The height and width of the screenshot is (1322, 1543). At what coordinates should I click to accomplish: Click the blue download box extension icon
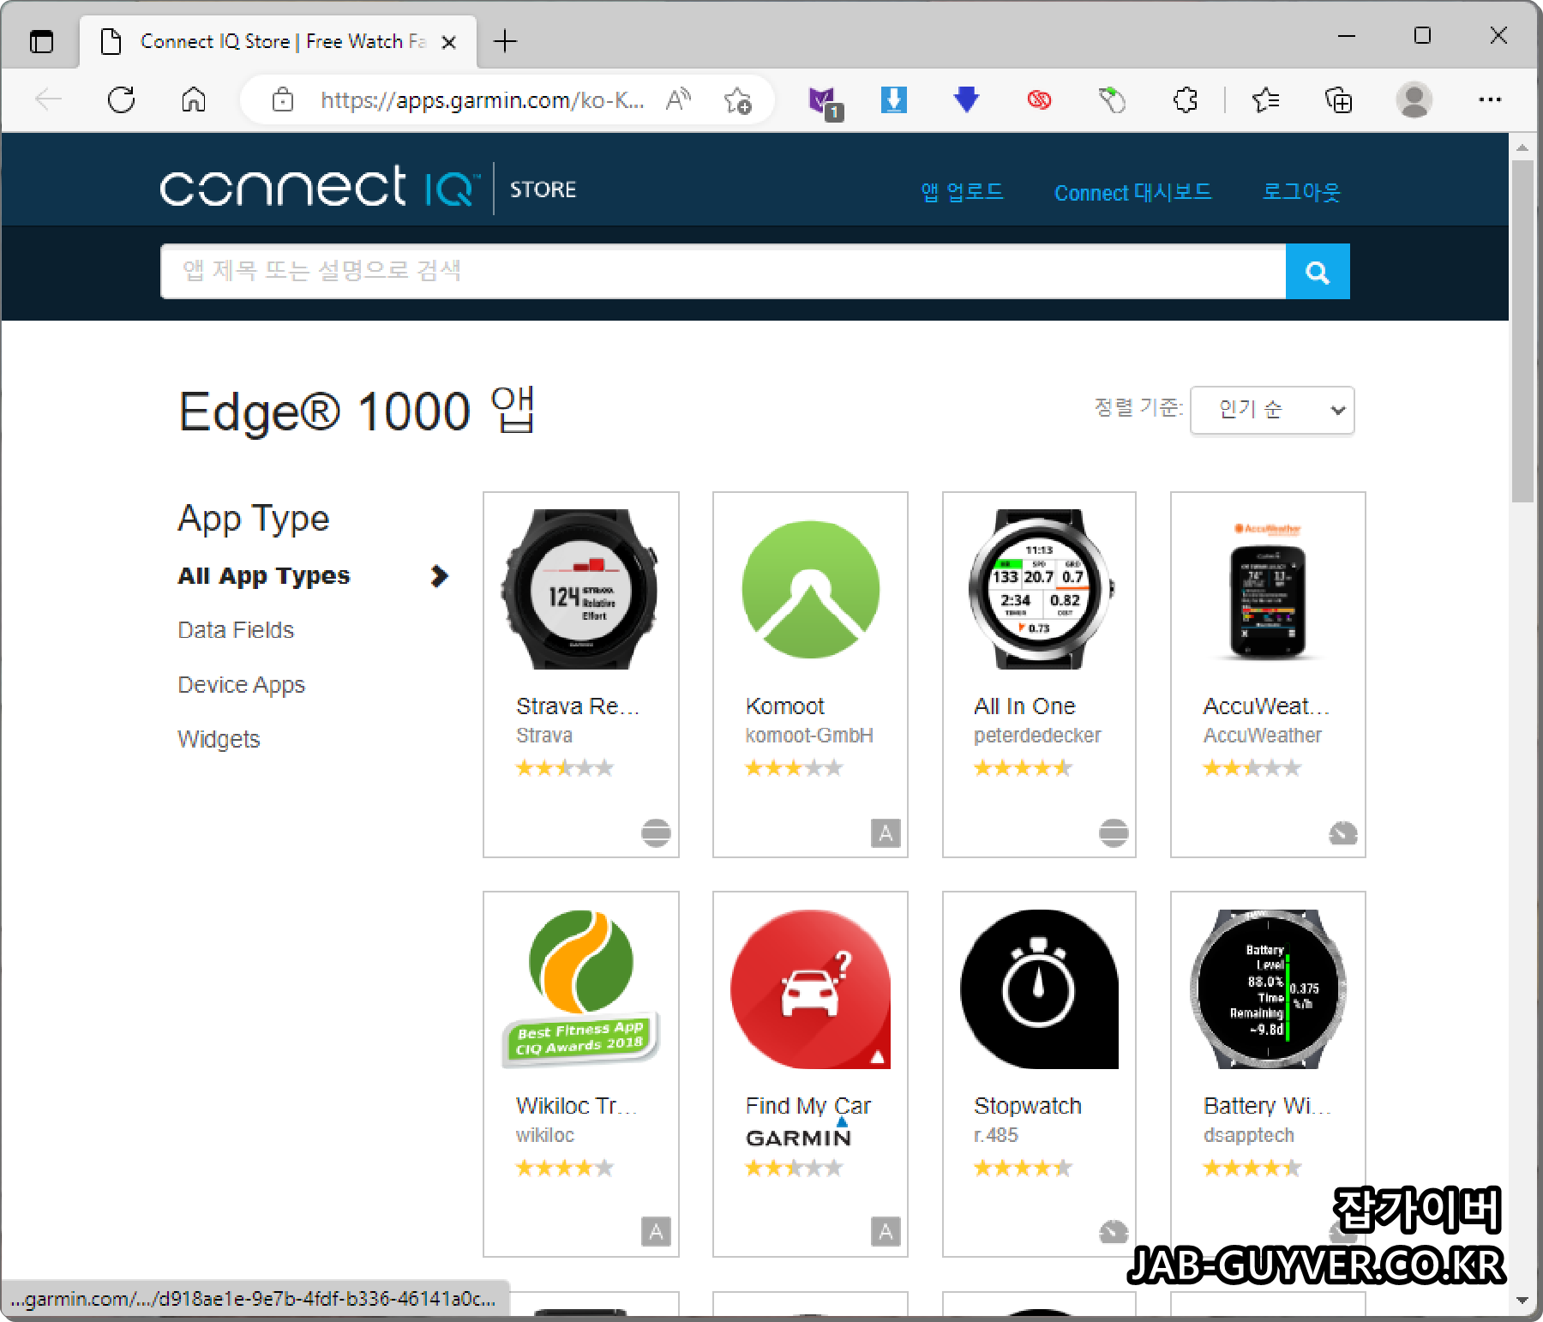click(x=894, y=99)
